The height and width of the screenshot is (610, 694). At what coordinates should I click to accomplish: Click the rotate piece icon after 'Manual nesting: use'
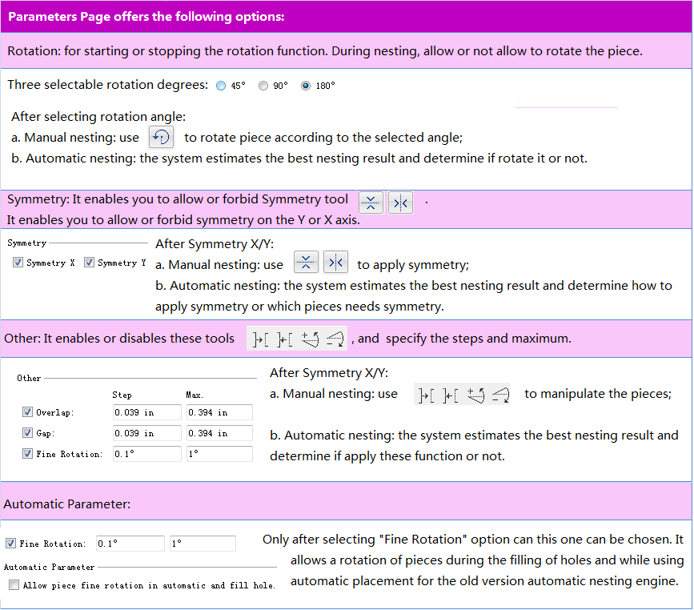click(x=162, y=137)
